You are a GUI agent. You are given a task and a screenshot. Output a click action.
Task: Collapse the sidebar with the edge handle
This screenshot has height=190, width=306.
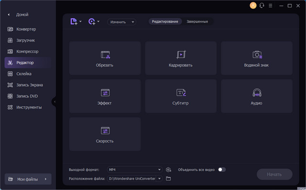click(x=55, y=102)
